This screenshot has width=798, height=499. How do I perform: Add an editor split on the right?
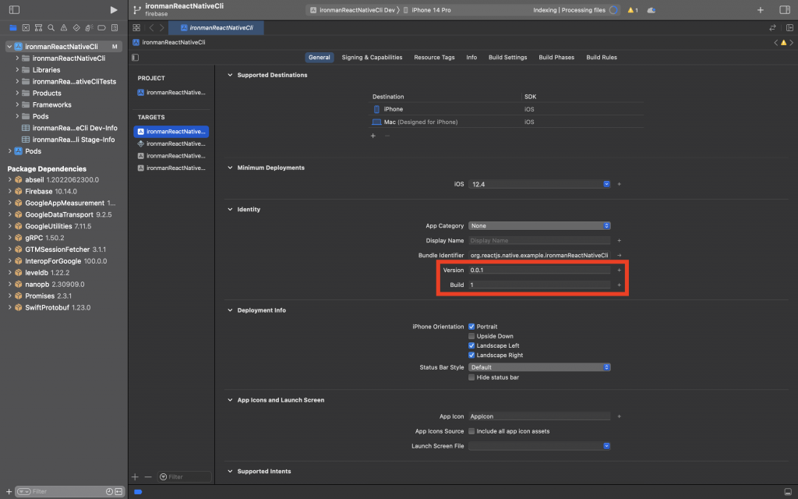789,28
